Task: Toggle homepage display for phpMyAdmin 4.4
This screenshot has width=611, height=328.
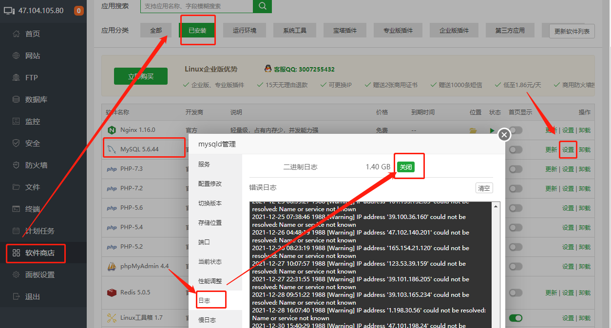Action: [516, 267]
